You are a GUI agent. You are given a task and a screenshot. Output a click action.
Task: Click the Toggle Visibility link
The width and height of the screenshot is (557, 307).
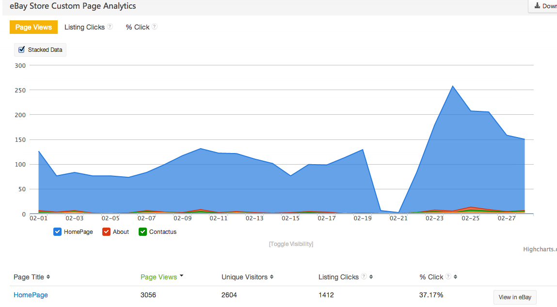[x=291, y=244]
